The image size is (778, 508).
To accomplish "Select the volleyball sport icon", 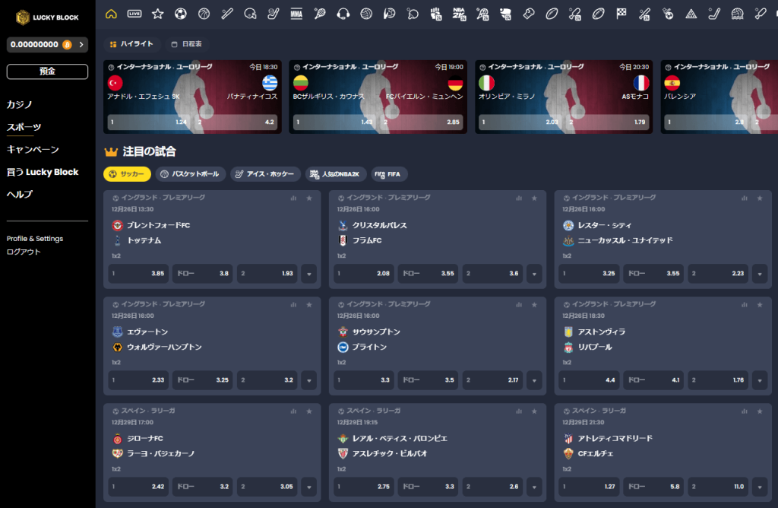I will click(x=366, y=14).
